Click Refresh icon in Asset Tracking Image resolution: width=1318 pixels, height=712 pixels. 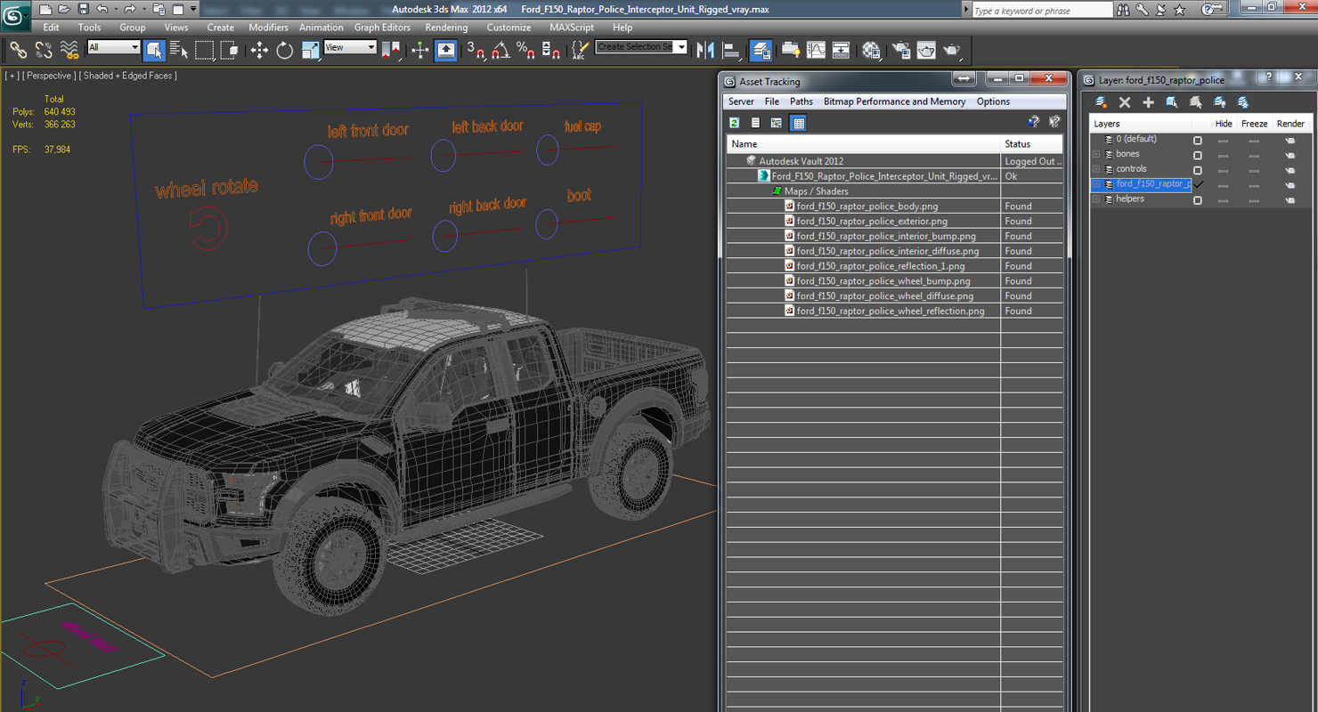pos(735,123)
